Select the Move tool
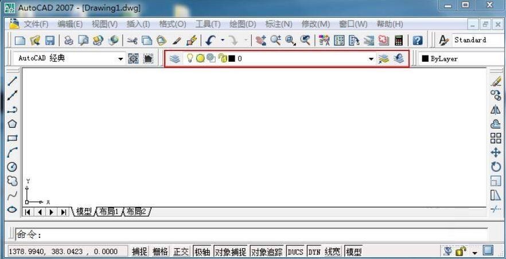506x259 pixels. click(496, 152)
